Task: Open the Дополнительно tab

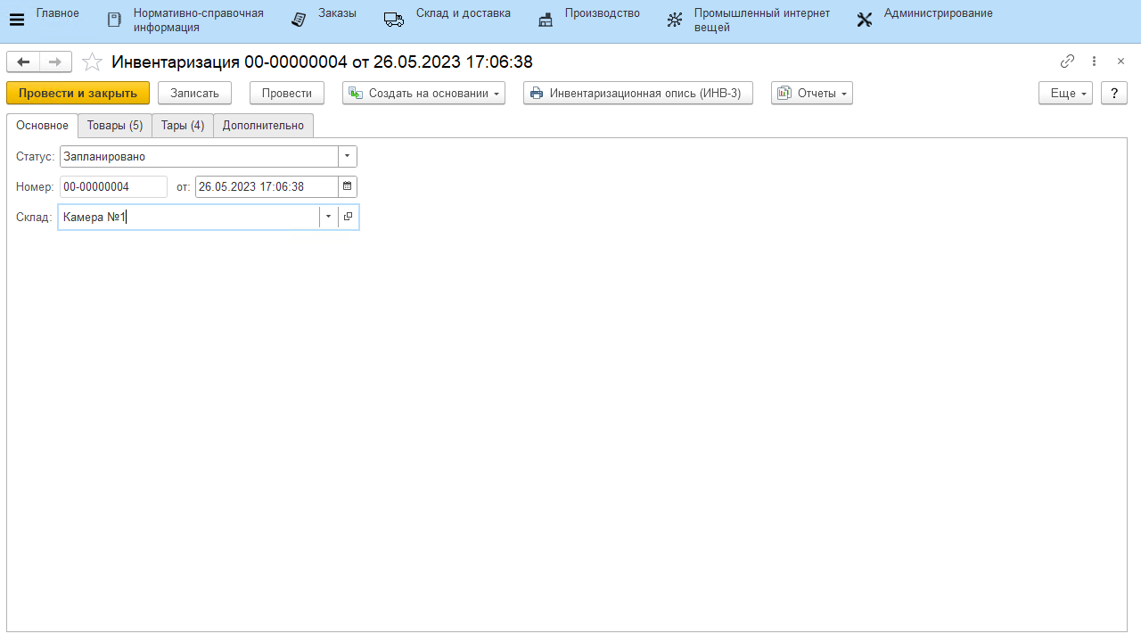Action: pyautogui.click(x=263, y=126)
